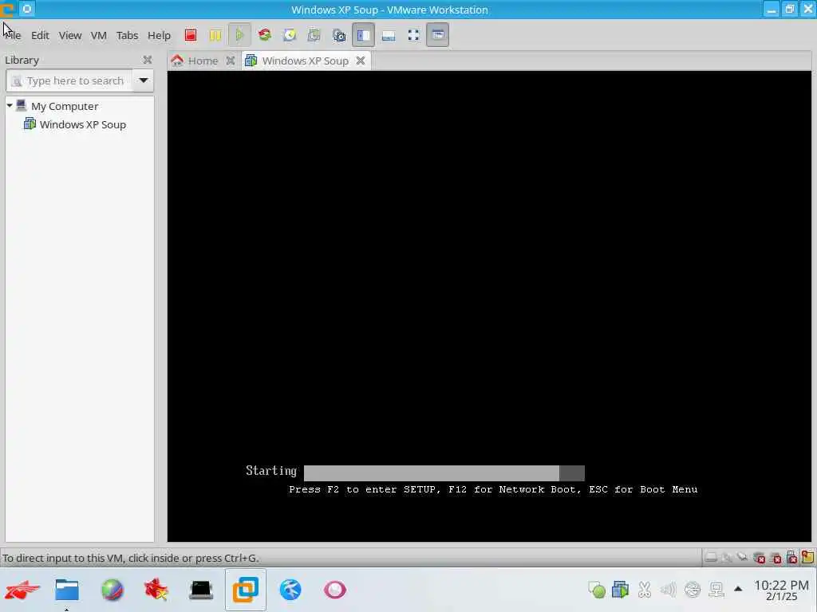Click the volume speaker tray icon

coord(668,590)
